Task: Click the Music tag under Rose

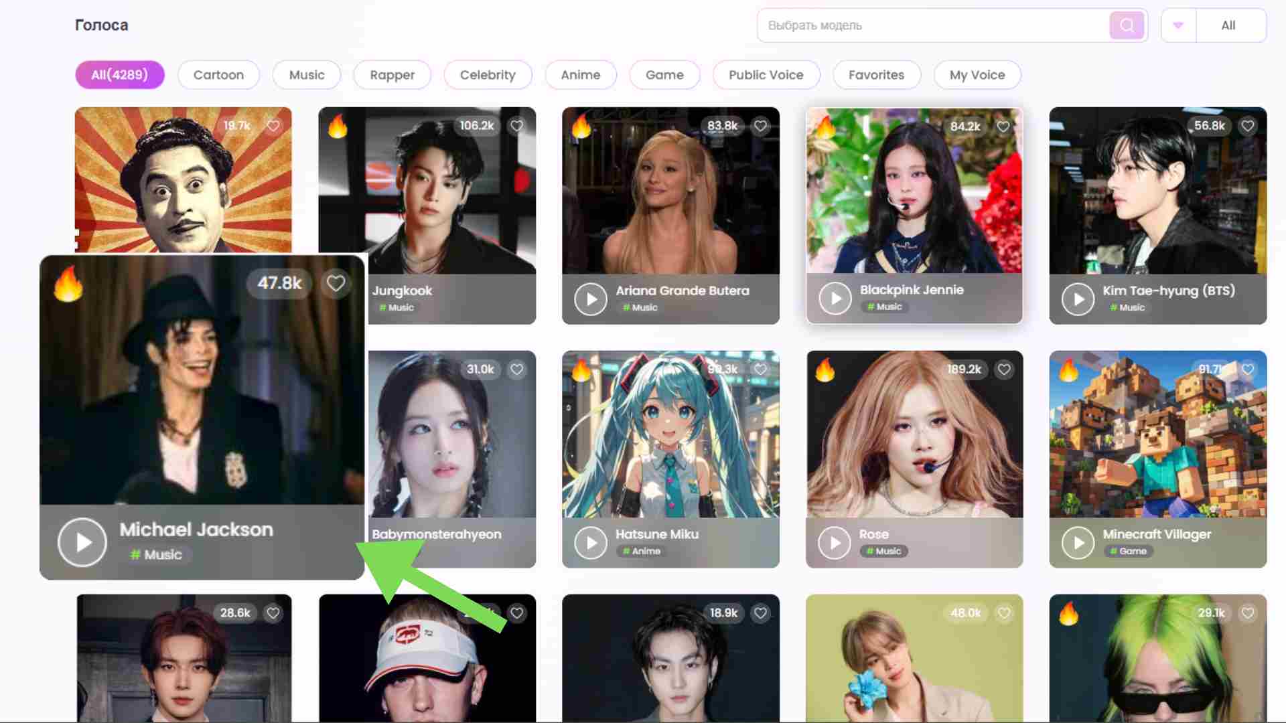Action: click(x=884, y=552)
